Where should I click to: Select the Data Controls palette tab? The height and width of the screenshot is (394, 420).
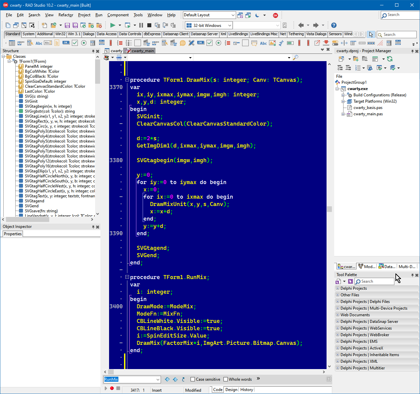(130, 34)
